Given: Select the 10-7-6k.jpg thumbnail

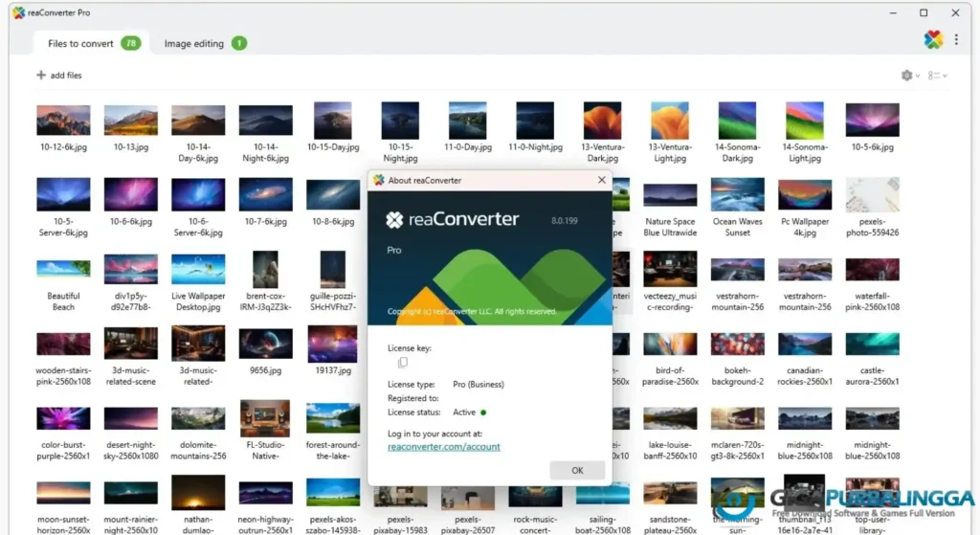Looking at the screenshot, I should 266,194.
